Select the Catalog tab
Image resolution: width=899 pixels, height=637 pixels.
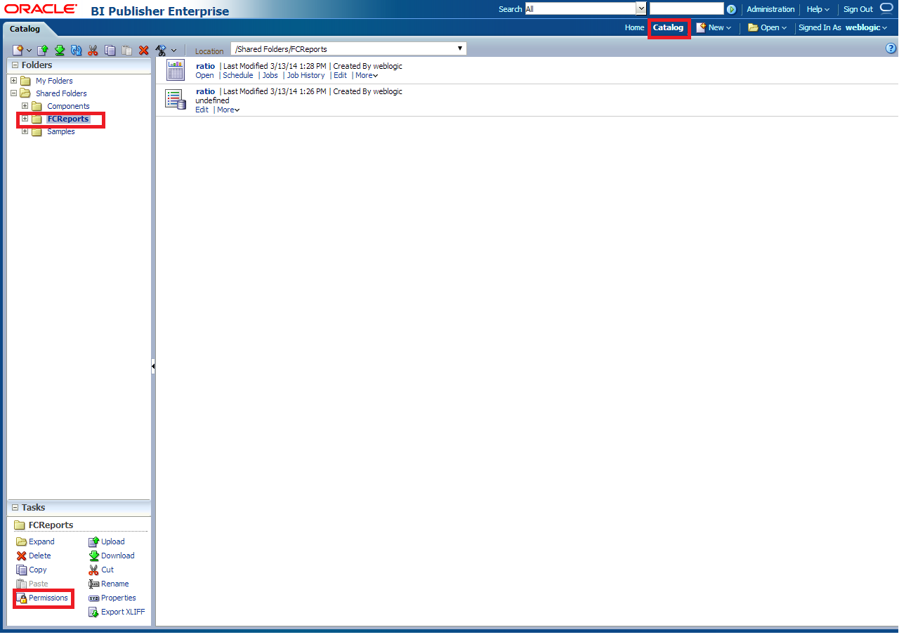[x=25, y=29]
